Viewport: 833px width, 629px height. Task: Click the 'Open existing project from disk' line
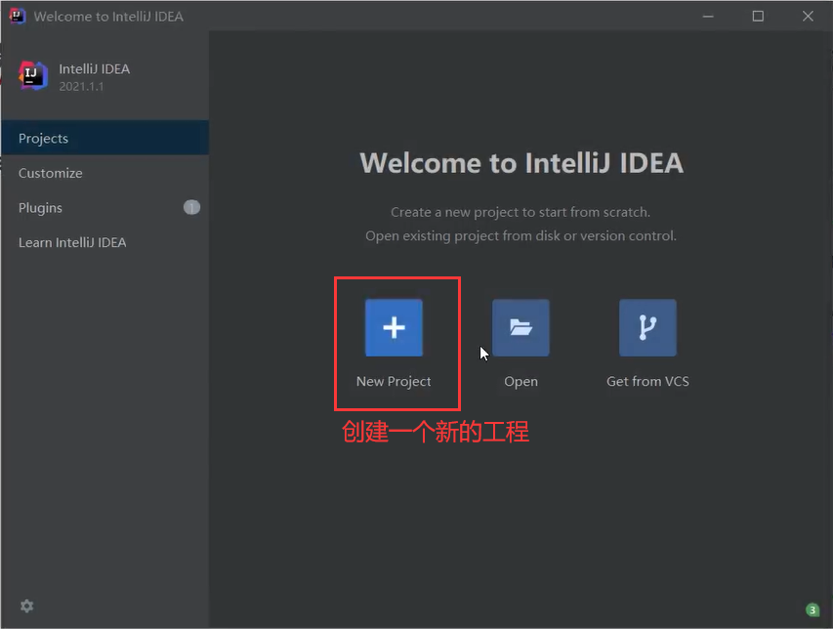(x=521, y=236)
